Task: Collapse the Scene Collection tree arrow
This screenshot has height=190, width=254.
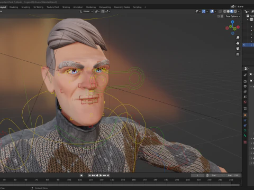Action: (x=248, y=20)
